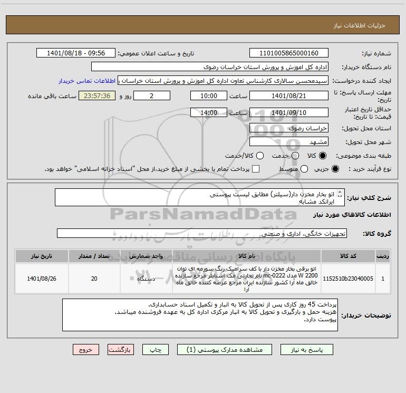Image resolution: width=406 pixels, height=393 pixels.
Task: Click the response deadline date 1401/08/21
Action: click(x=289, y=96)
